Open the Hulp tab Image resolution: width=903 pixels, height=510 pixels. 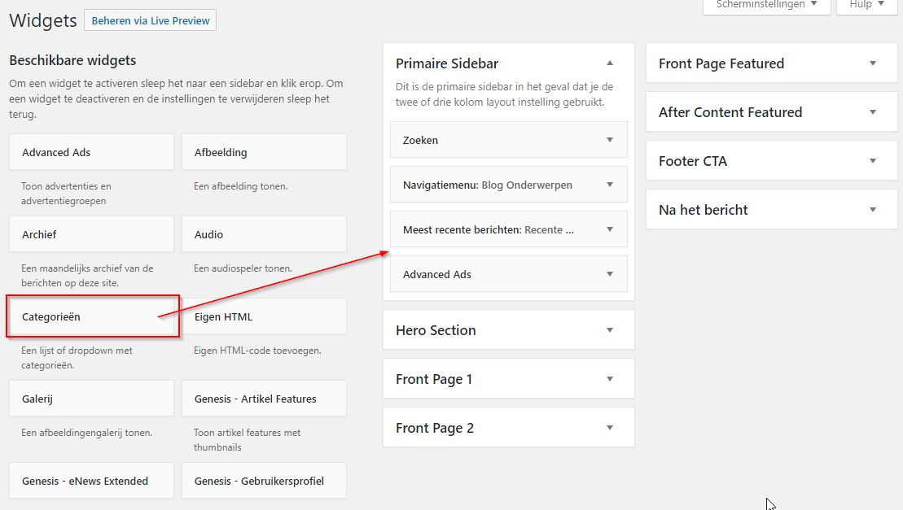click(x=866, y=5)
